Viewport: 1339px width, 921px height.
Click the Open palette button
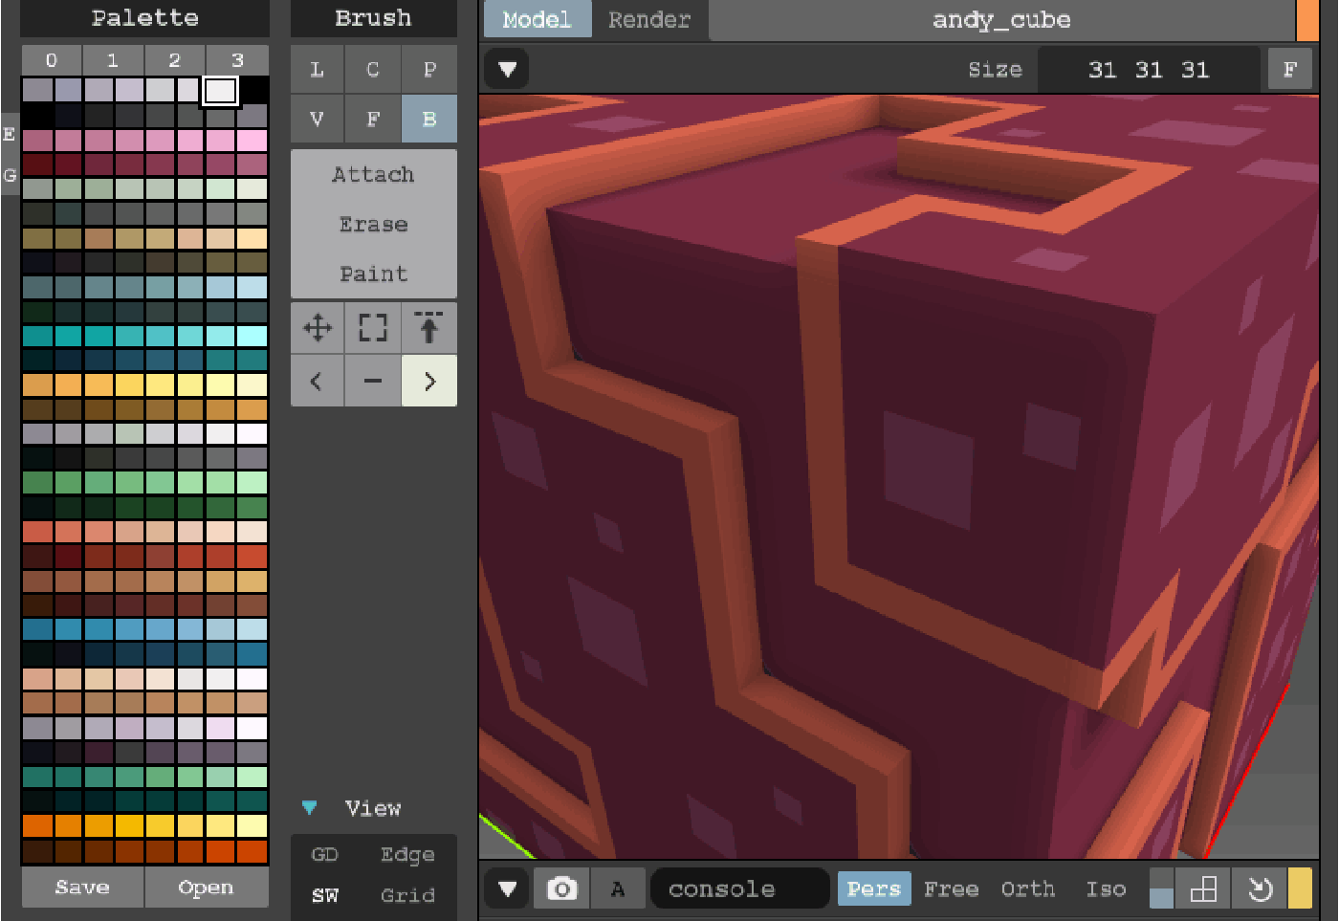tap(206, 887)
